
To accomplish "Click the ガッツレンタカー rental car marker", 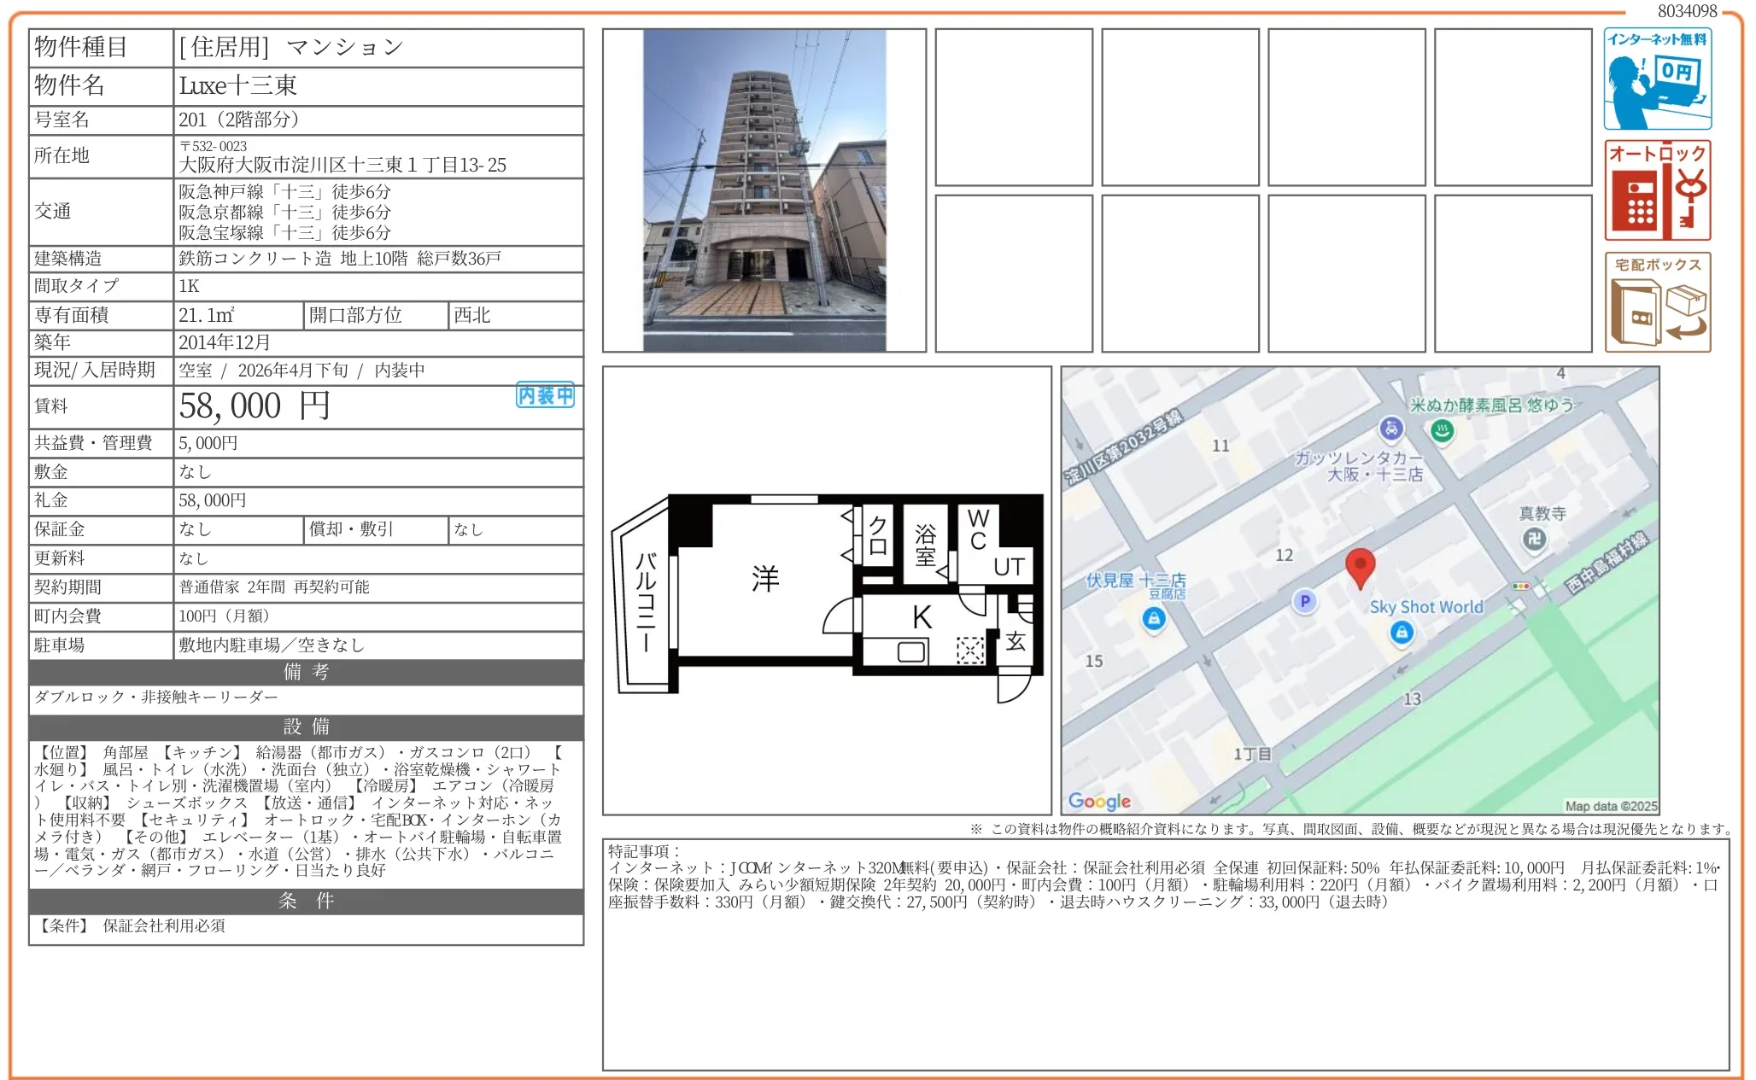I will point(1391,429).
